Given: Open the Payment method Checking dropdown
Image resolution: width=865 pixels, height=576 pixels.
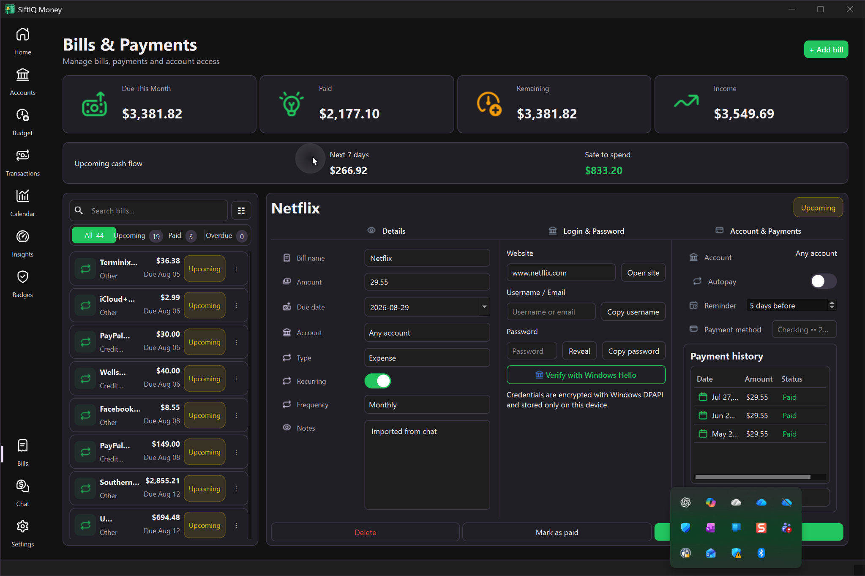Looking at the screenshot, I should point(804,330).
